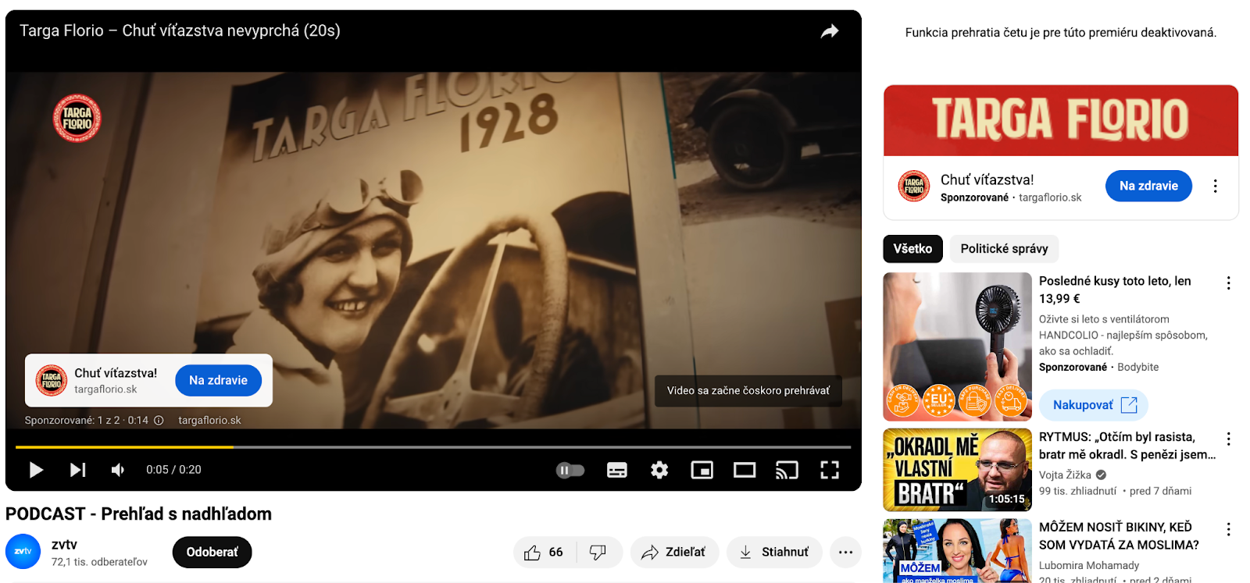Select the Všetko filter chip
The width and height of the screenshot is (1250, 583).
pos(912,249)
